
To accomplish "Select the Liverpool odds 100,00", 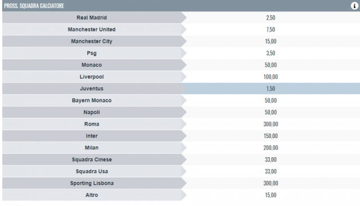I will [x=271, y=77].
